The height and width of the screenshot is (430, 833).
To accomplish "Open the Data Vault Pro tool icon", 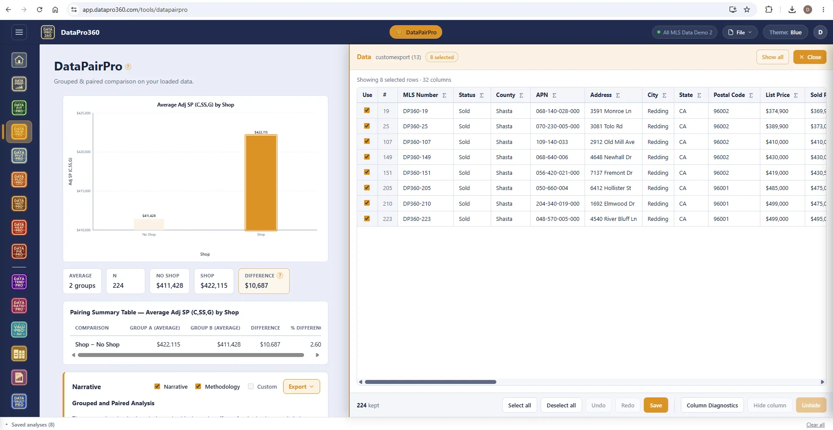I will (19, 401).
